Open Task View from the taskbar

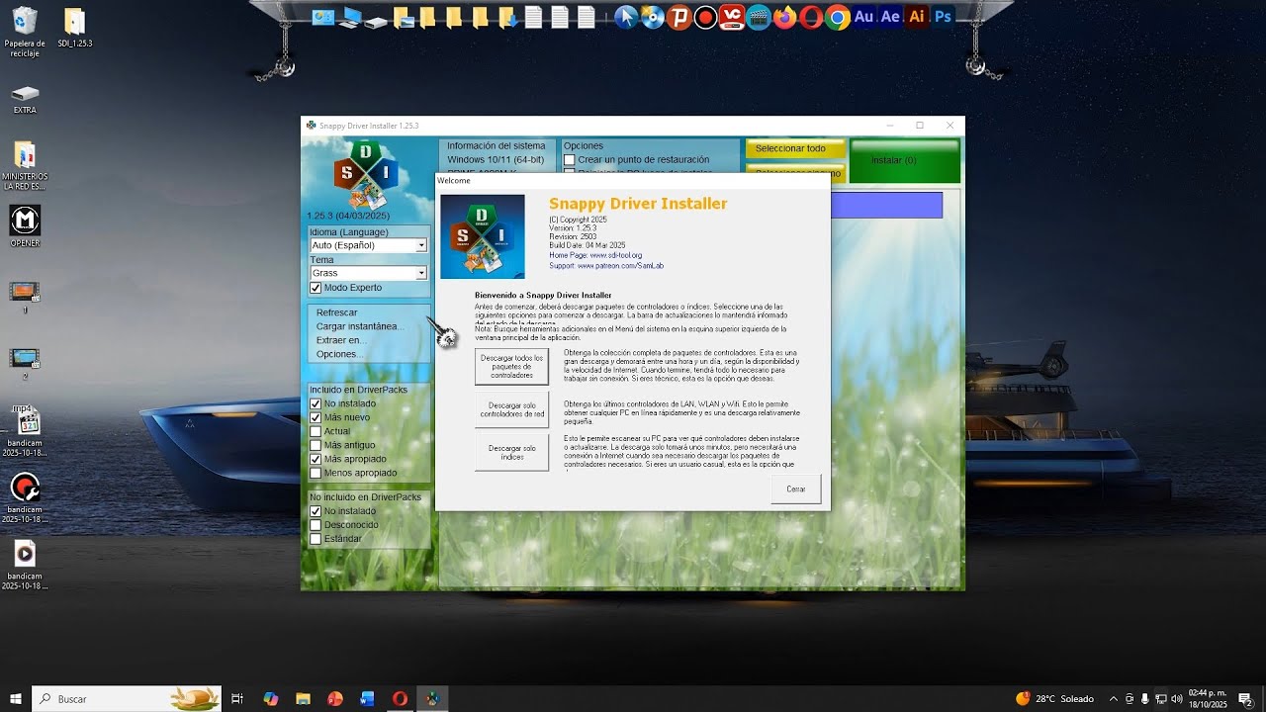tap(237, 698)
